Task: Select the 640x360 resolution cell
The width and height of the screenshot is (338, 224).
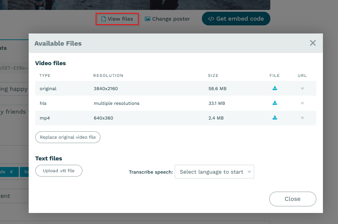Action: coord(103,118)
